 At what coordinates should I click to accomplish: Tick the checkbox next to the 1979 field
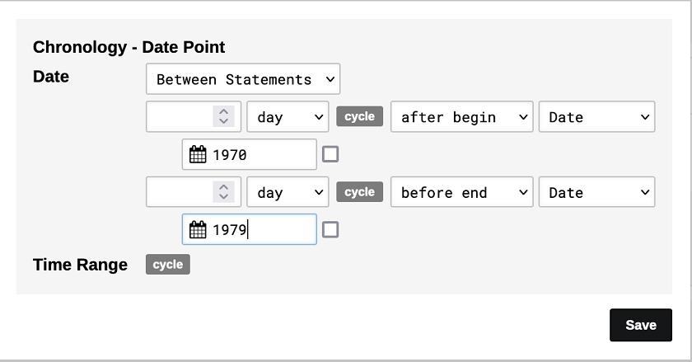(x=330, y=230)
